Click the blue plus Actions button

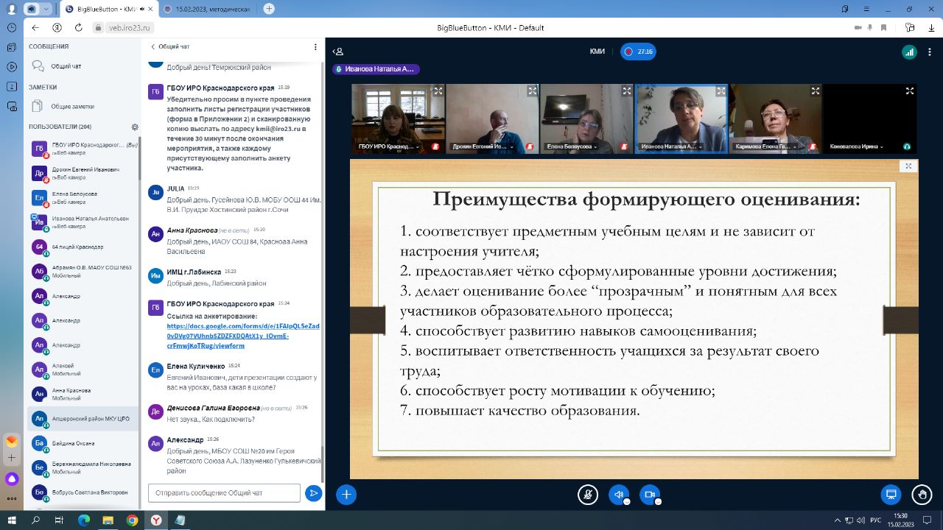coord(346,494)
